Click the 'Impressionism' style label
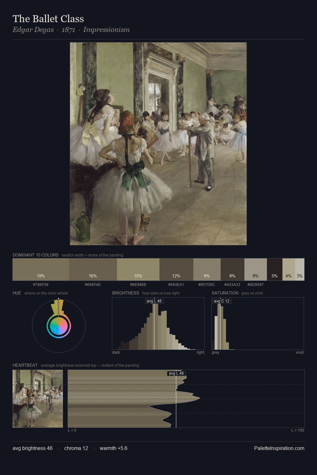 (x=107, y=30)
